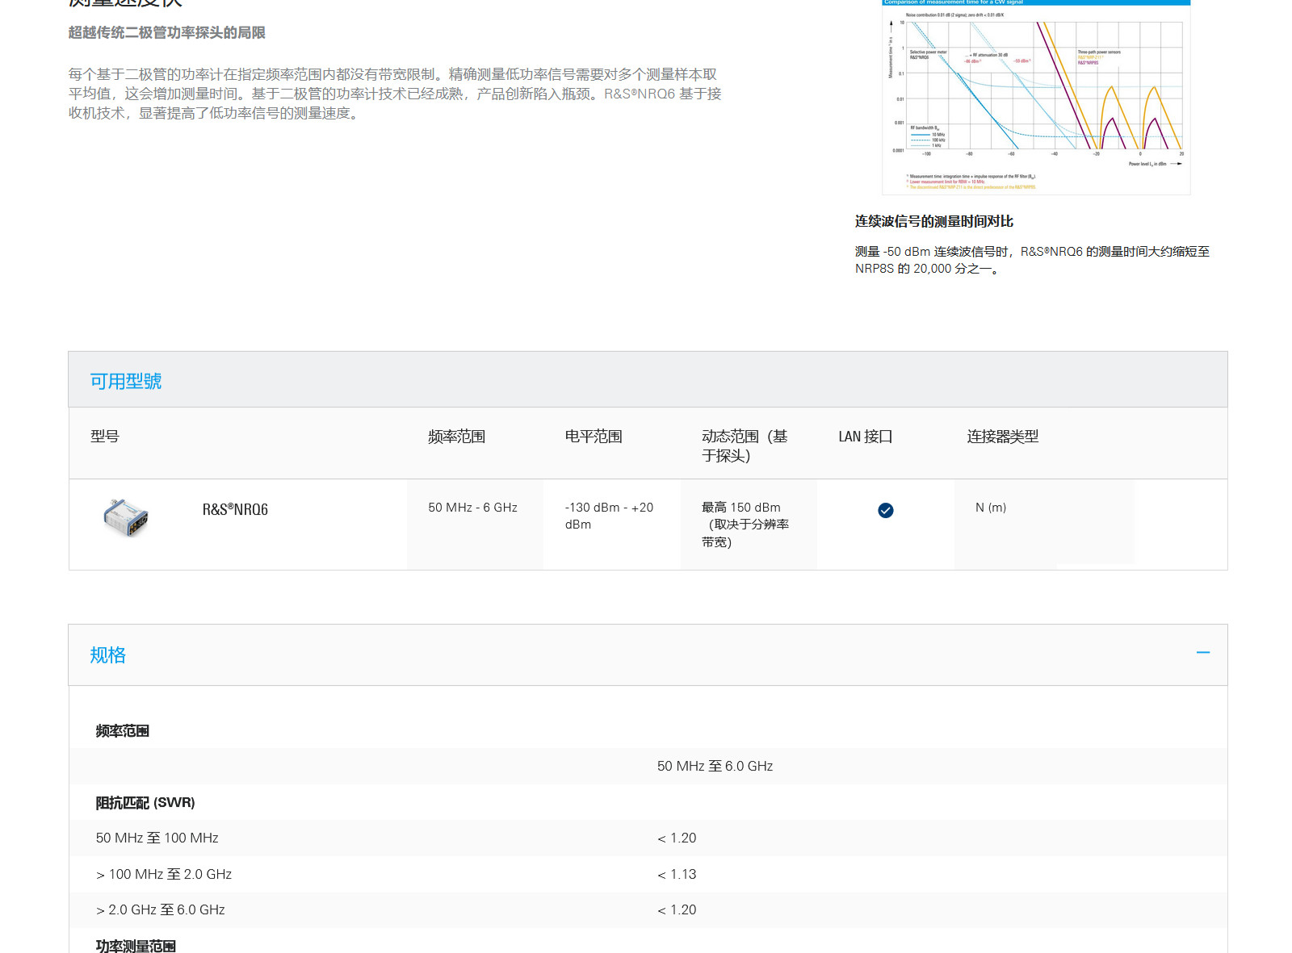Select the 频率范围 table column header
Screen dimensions: 1292x953
456,437
